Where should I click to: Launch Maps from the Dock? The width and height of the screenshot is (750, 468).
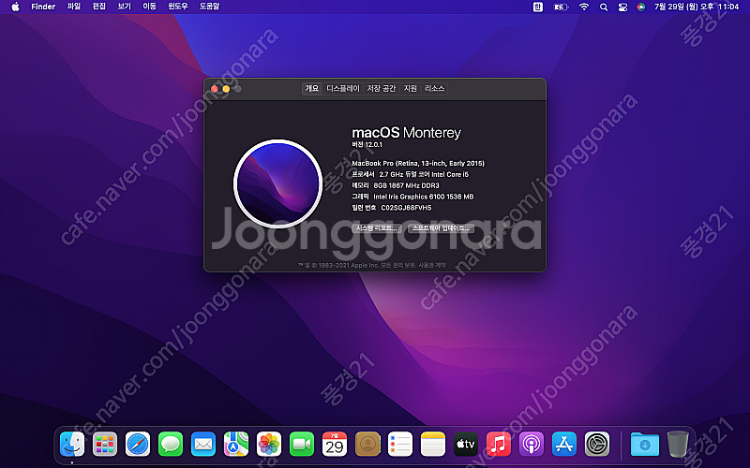(236, 444)
